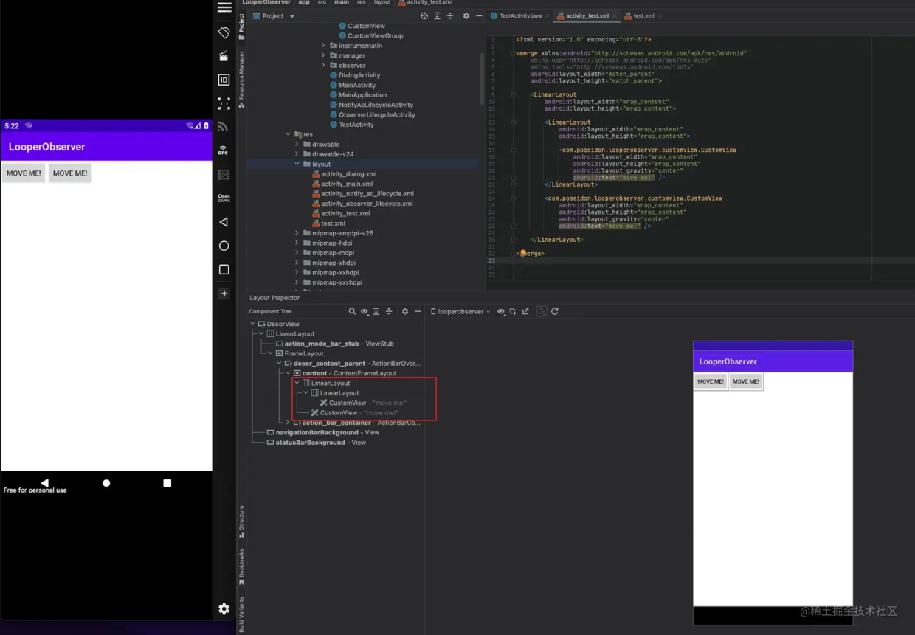This screenshot has height=635, width=915.
Task: Open the Bookmarks side tab
Action: pos(241,567)
